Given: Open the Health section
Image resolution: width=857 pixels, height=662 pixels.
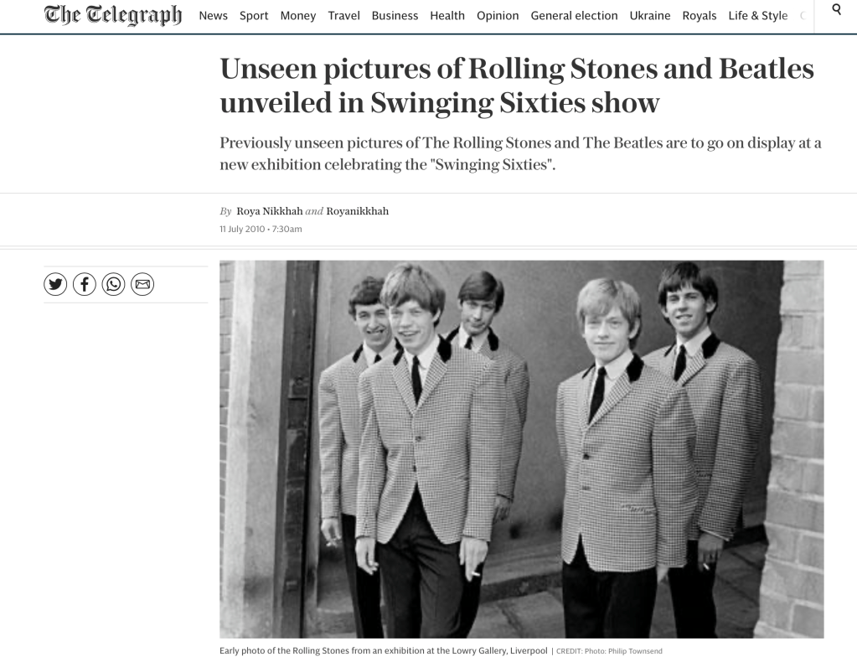Looking at the screenshot, I should pos(447,16).
